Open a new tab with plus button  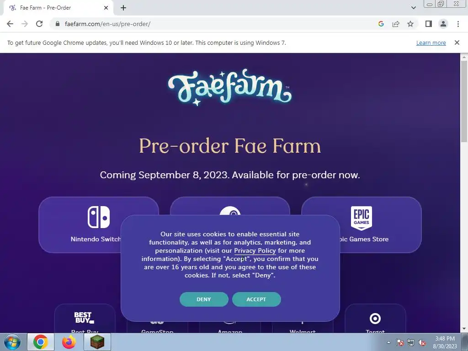point(123,8)
